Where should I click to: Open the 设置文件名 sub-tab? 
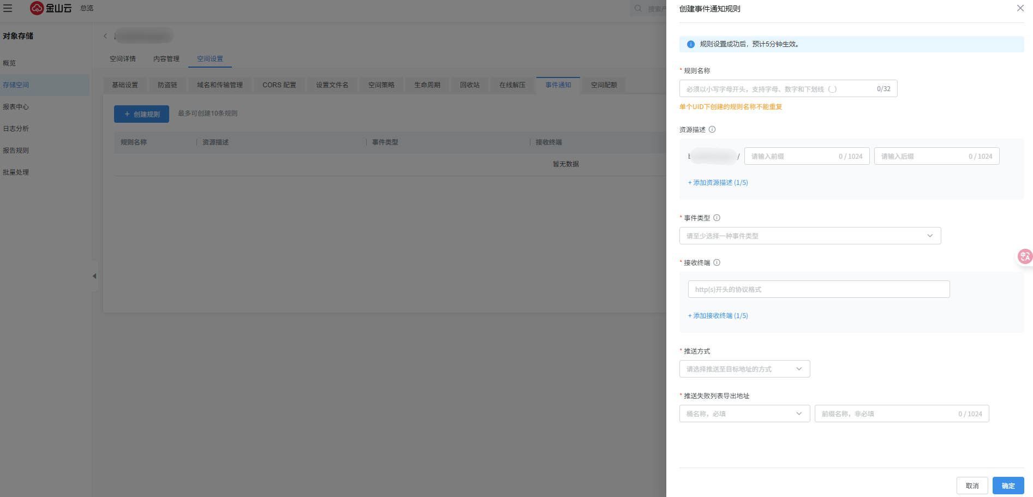pyautogui.click(x=332, y=85)
